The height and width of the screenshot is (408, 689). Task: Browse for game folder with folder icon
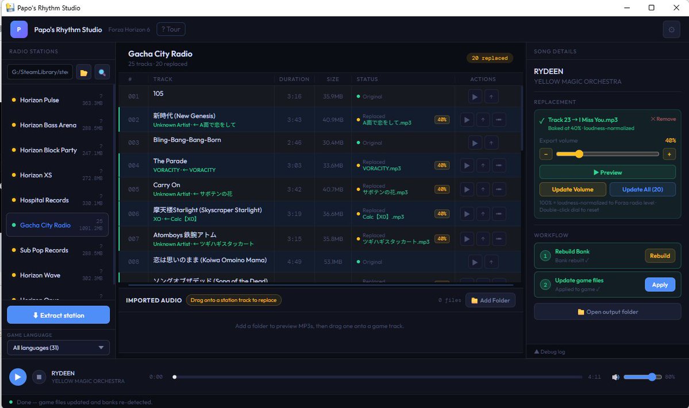pyautogui.click(x=83, y=72)
